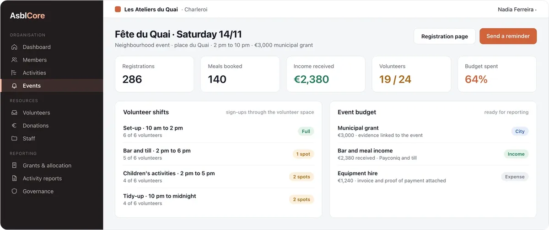Select the Municipal grant budget row
549x230 pixels.
pos(433,131)
